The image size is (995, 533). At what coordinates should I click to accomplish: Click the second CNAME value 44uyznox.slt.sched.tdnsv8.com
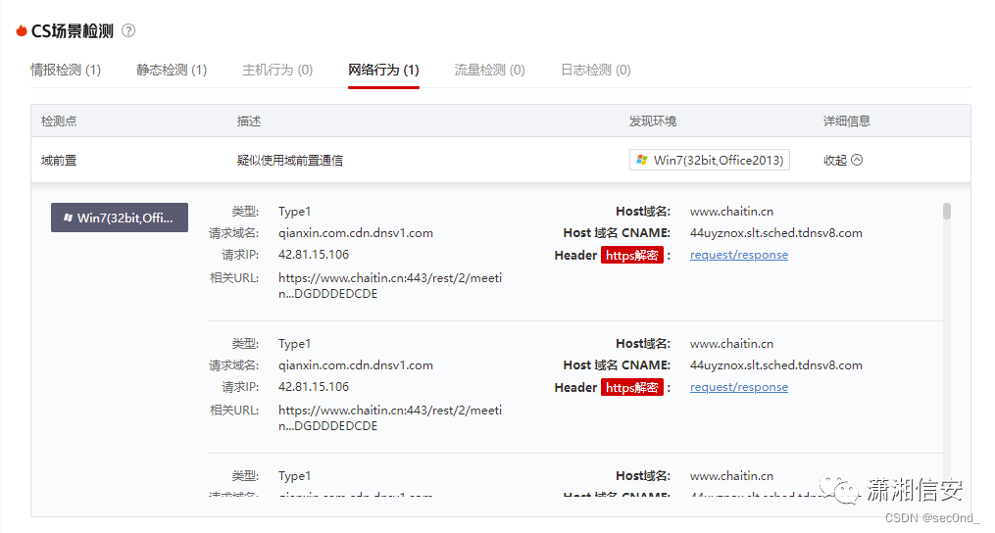776,365
